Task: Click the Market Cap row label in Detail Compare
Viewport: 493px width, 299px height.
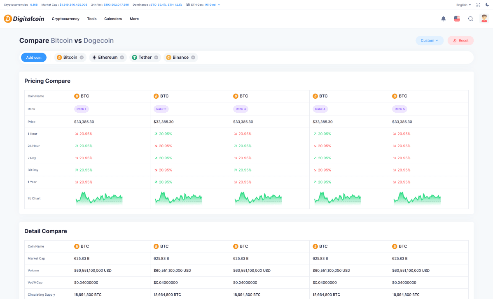Action: pyautogui.click(x=36, y=258)
